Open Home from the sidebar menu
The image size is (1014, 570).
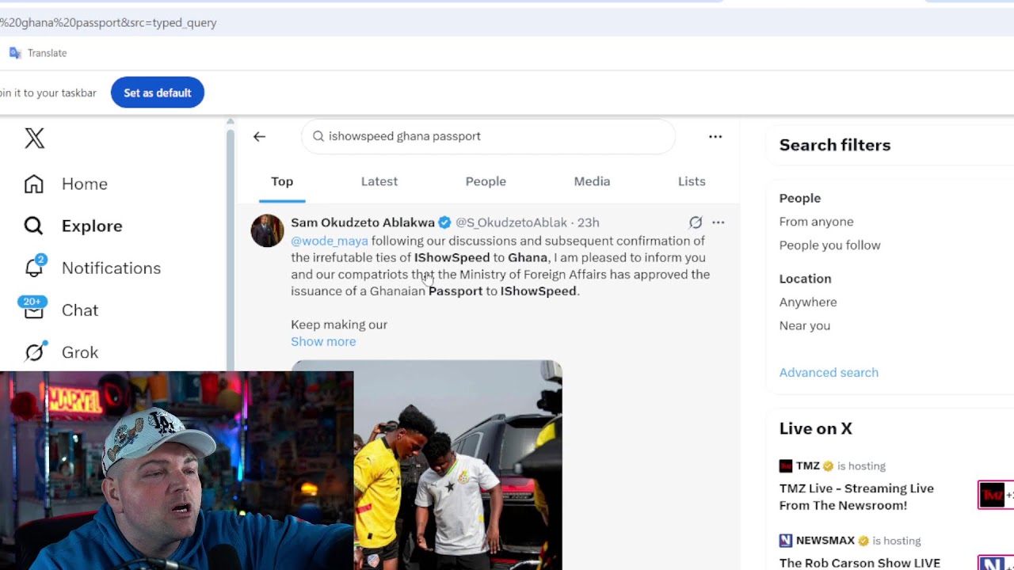[x=85, y=184]
